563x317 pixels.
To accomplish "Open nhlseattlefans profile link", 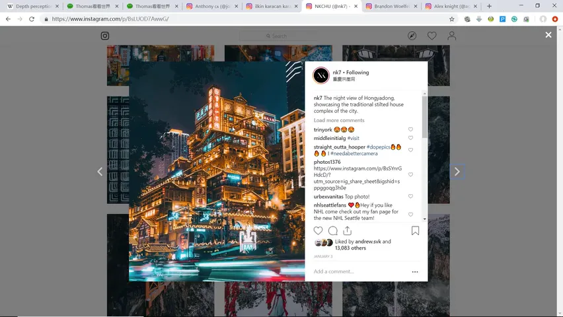I will click(330, 205).
